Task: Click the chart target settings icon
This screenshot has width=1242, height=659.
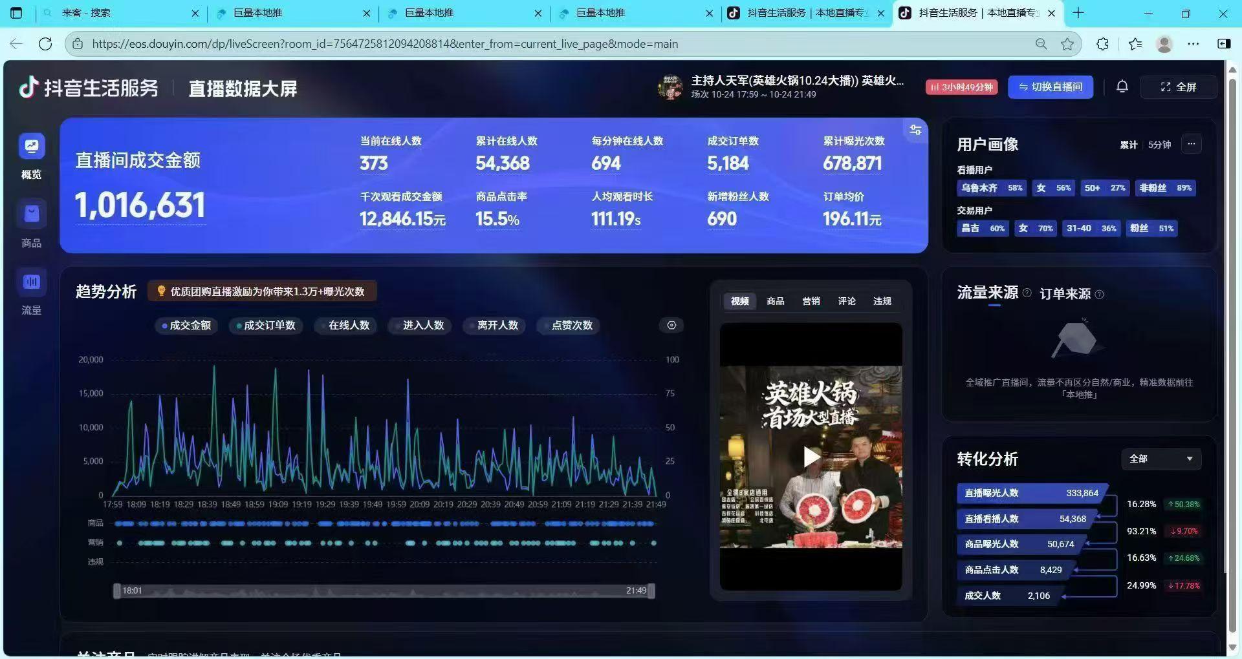Action: (671, 325)
